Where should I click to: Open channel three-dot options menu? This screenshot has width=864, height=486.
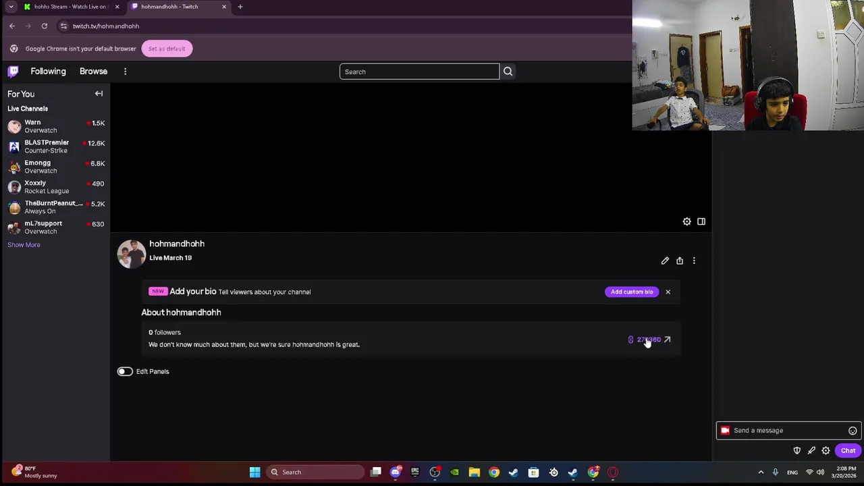pos(694,261)
